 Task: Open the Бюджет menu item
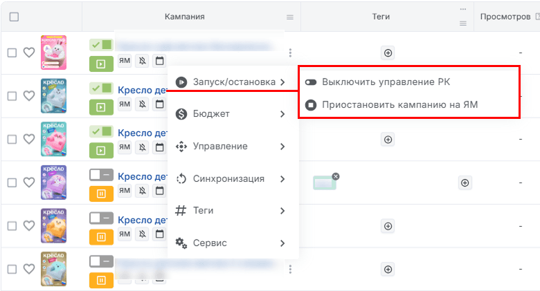point(230,114)
